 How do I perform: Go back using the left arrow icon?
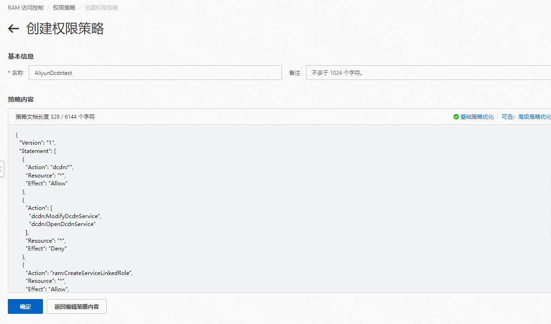tap(13, 29)
